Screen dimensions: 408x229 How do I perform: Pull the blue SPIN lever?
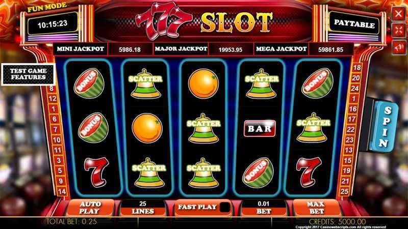[386, 126]
